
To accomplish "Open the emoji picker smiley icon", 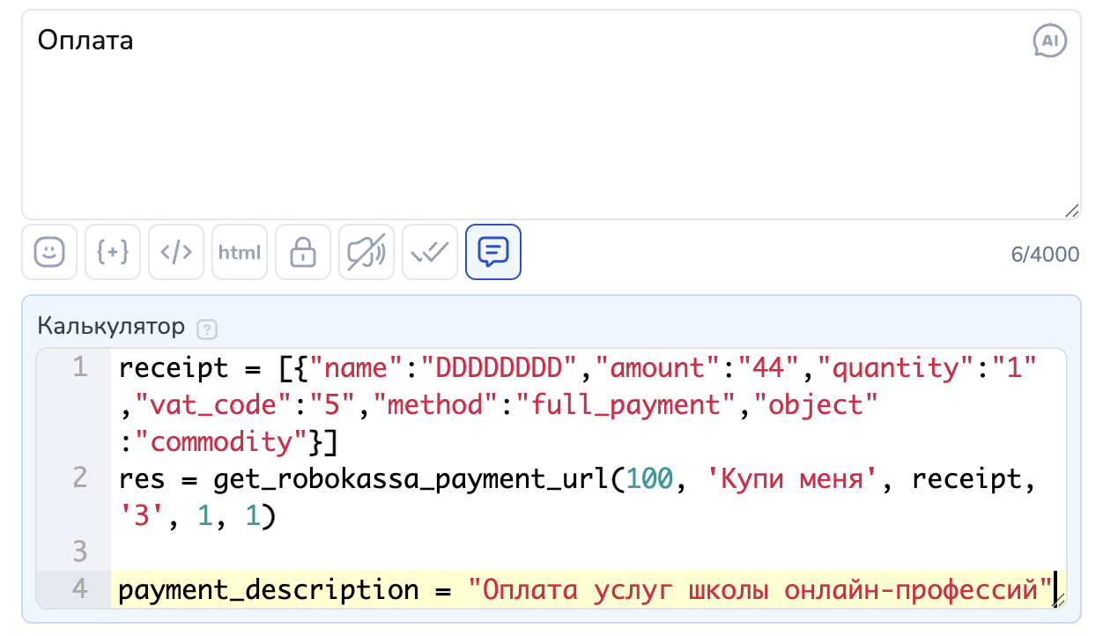I will click(49, 252).
